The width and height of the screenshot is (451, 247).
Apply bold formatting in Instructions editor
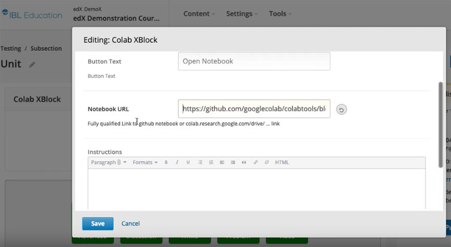coord(166,163)
